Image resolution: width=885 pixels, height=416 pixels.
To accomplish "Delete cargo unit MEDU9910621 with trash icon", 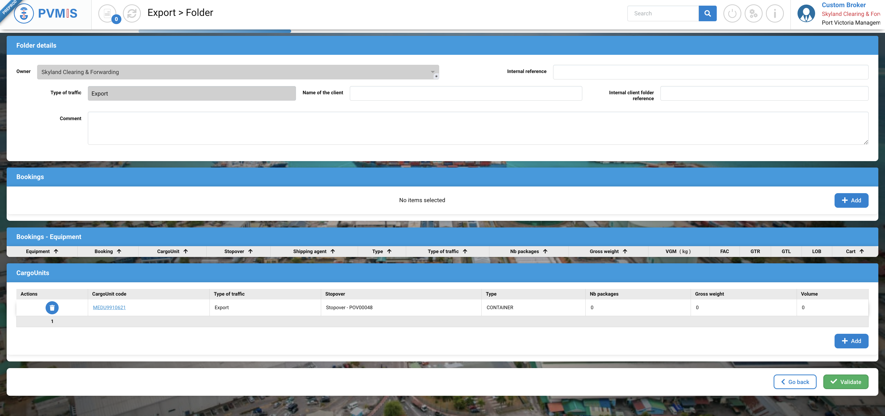I will point(52,308).
